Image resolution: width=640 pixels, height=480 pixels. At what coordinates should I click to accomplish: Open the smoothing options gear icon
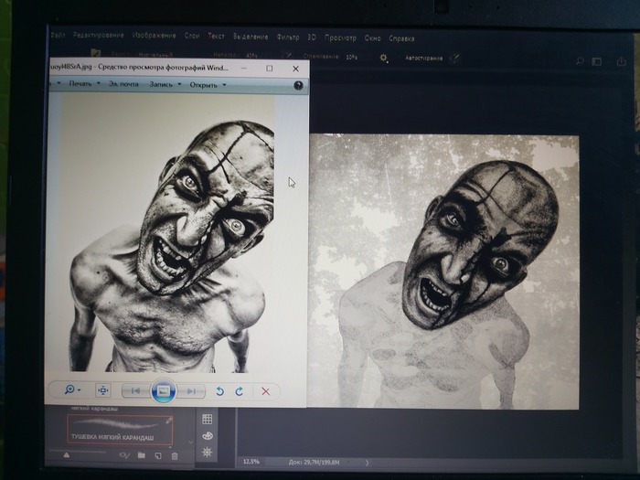(383, 57)
